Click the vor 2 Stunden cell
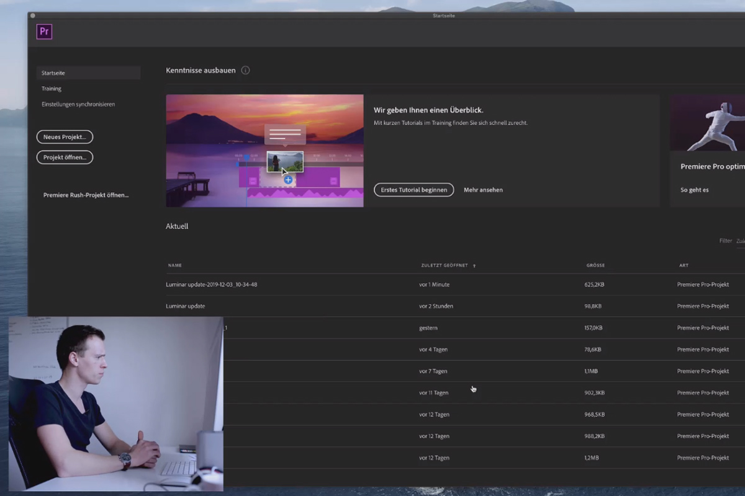Screen dimensions: 745x496 pos(436,306)
